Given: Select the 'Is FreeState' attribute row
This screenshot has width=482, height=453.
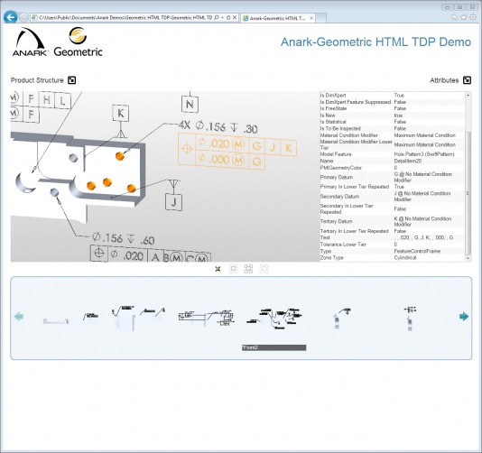Looking at the screenshot, I should pos(392,108).
